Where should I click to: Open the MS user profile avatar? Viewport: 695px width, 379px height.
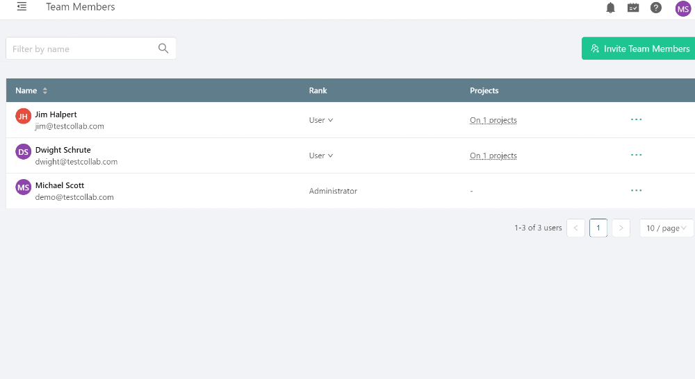tap(683, 8)
